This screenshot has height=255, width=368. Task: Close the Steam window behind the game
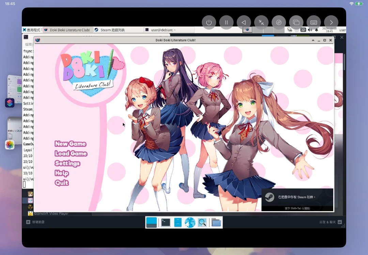pos(342,37)
